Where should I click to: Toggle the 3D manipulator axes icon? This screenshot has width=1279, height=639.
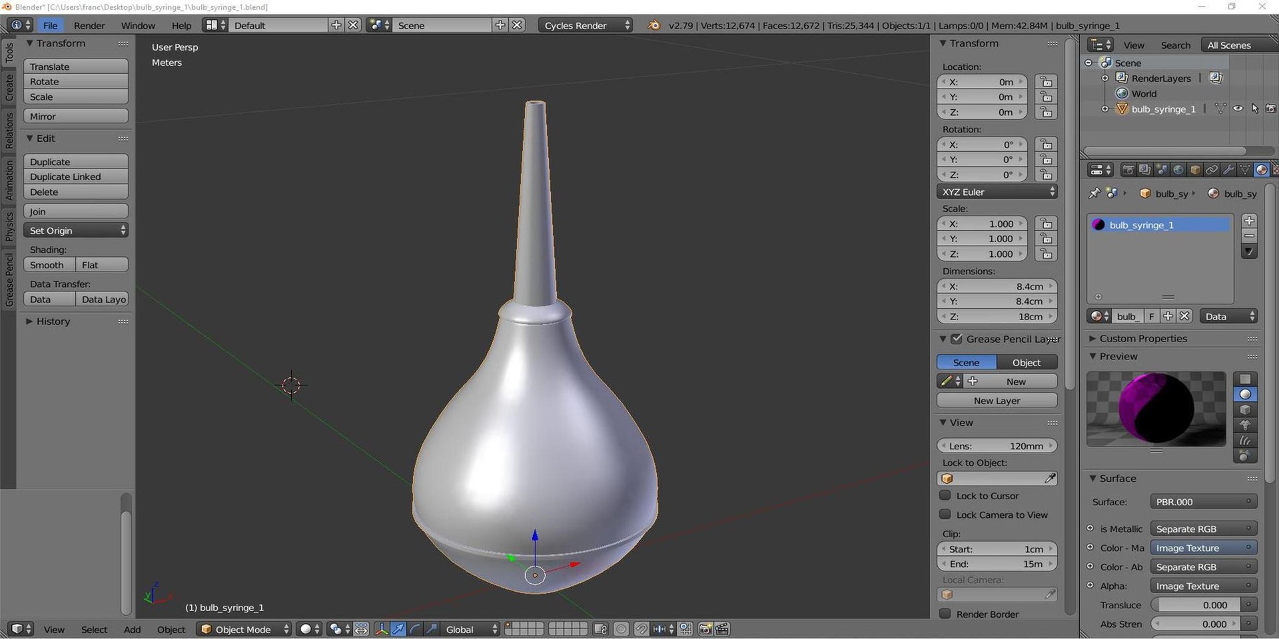(x=382, y=629)
